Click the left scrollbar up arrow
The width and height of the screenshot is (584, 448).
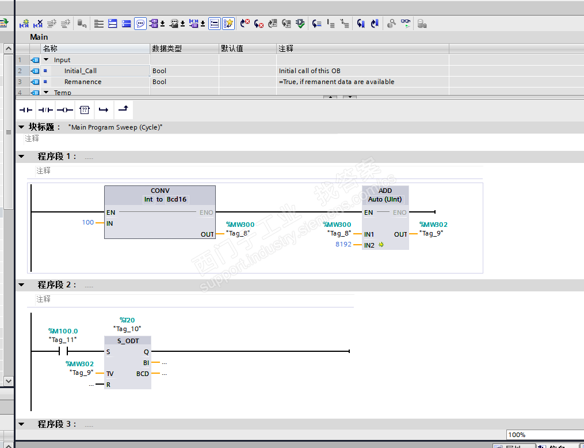pos(8,48)
